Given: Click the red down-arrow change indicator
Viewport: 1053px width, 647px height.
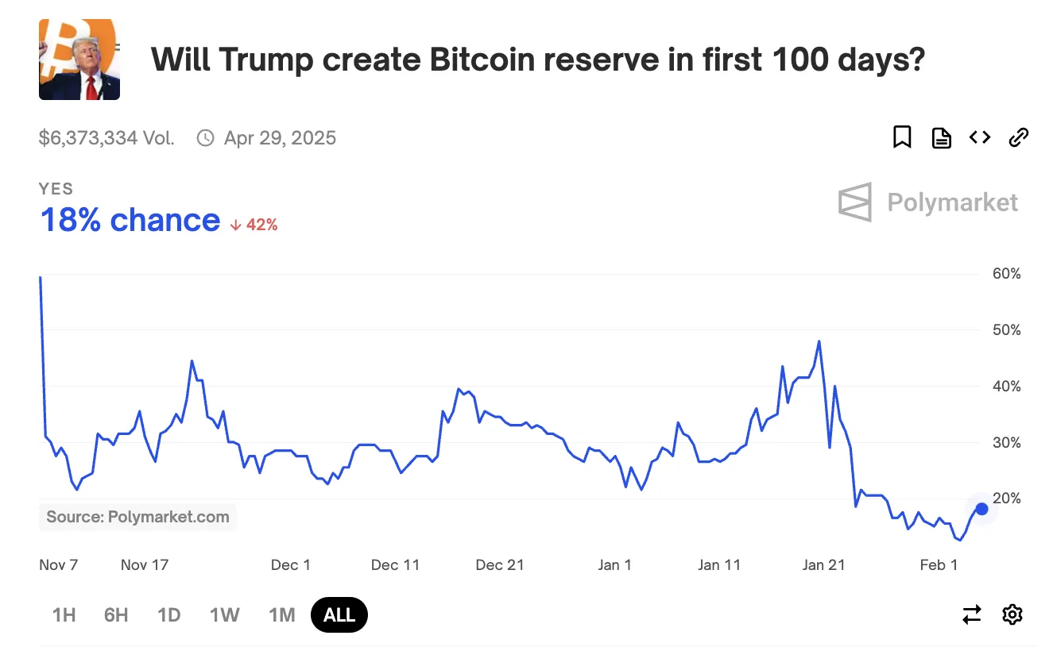Looking at the screenshot, I should coord(253,224).
